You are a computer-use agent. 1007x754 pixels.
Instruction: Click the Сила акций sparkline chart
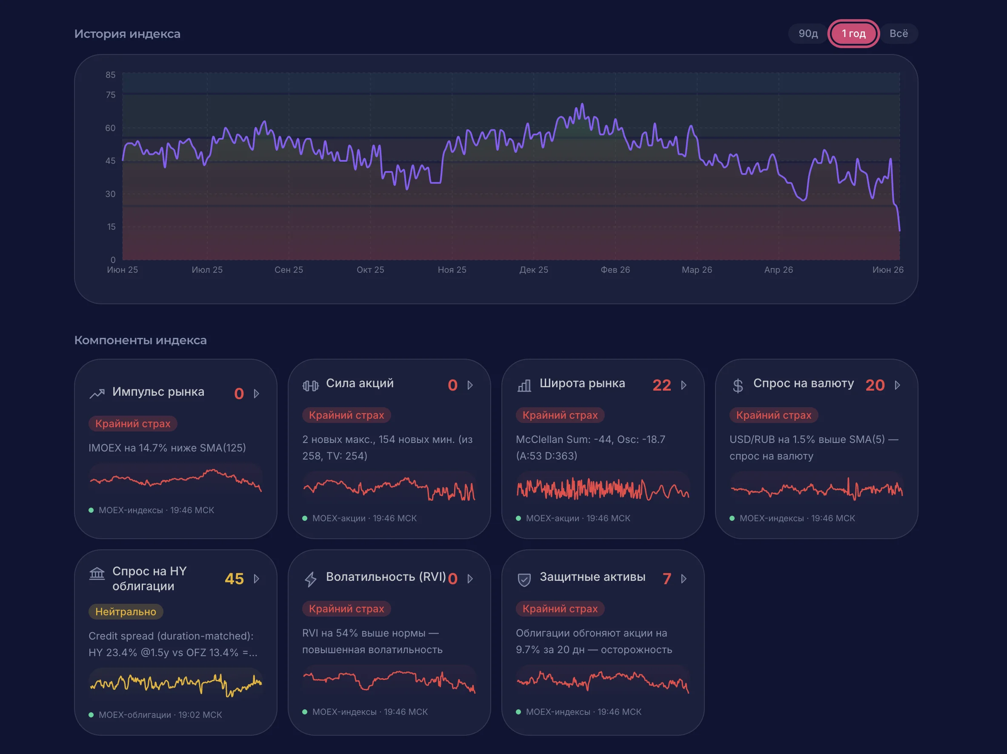(x=389, y=488)
